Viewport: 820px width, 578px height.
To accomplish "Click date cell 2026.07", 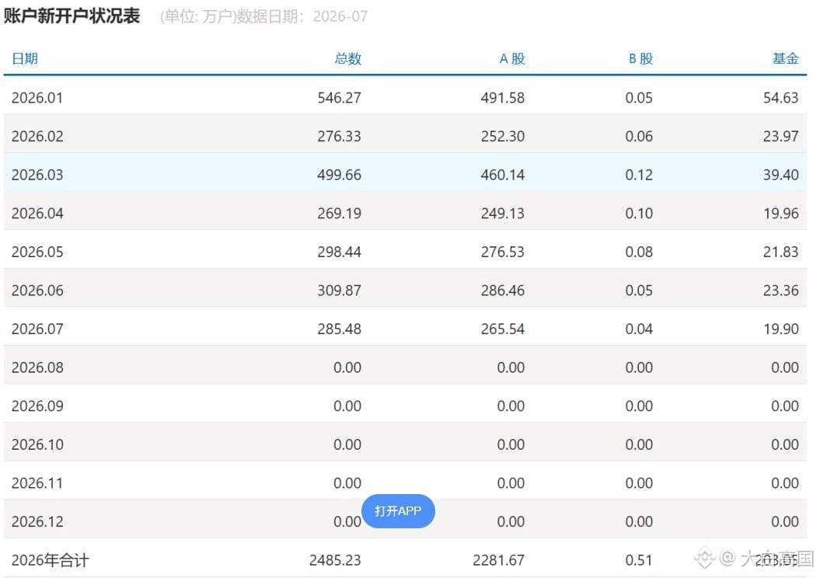I will click(x=37, y=329).
